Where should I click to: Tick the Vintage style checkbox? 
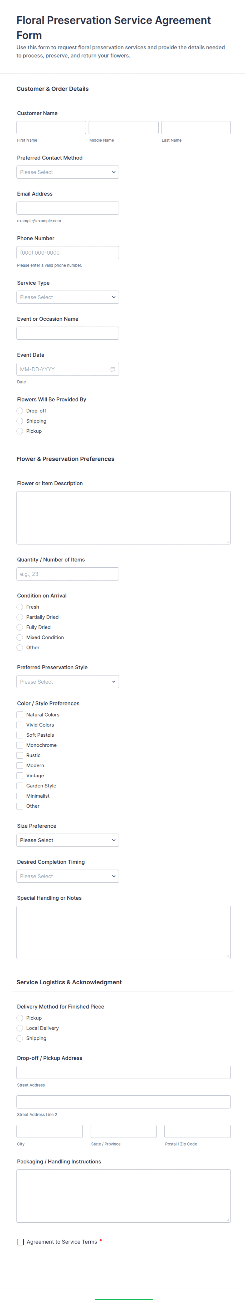[x=20, y=776]
